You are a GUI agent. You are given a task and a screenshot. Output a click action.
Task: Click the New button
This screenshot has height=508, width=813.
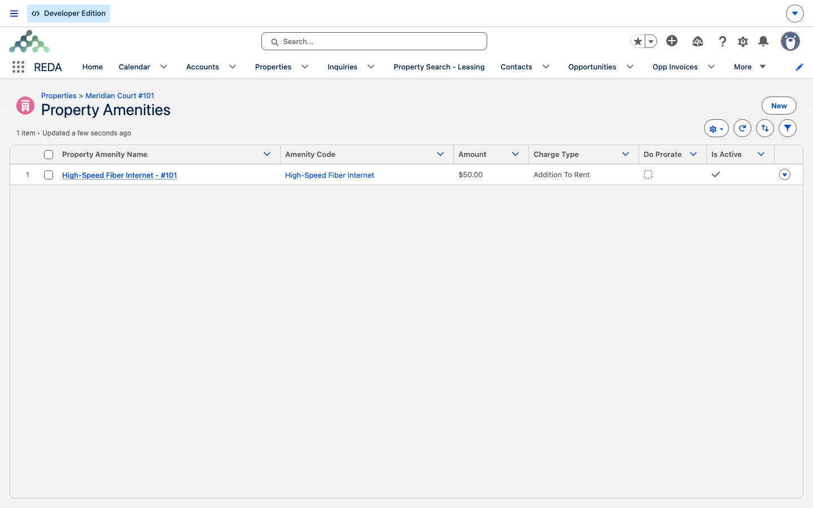point(779,106)
